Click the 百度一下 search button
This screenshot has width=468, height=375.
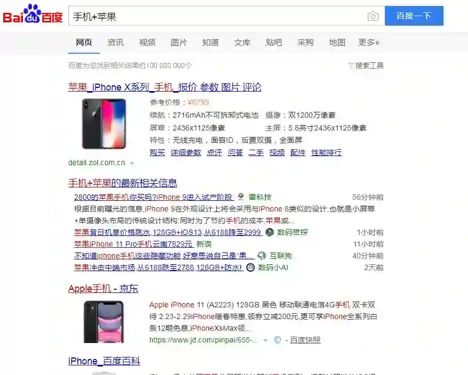click(x=414, y=16)
